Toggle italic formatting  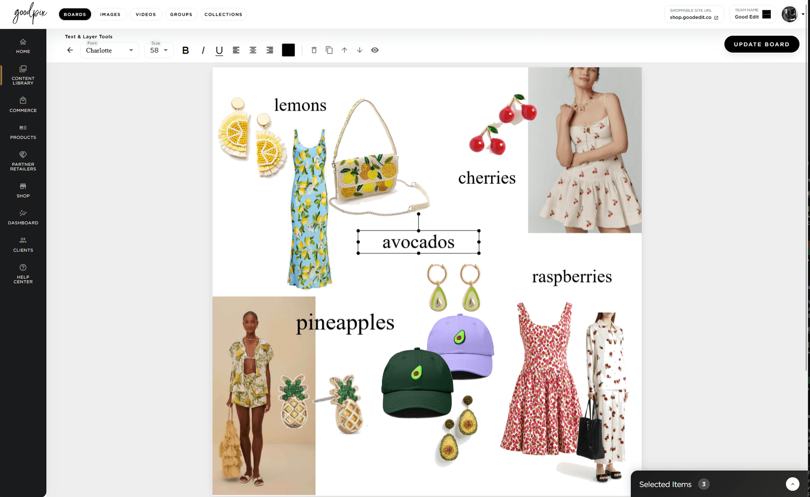click(203, 51)
